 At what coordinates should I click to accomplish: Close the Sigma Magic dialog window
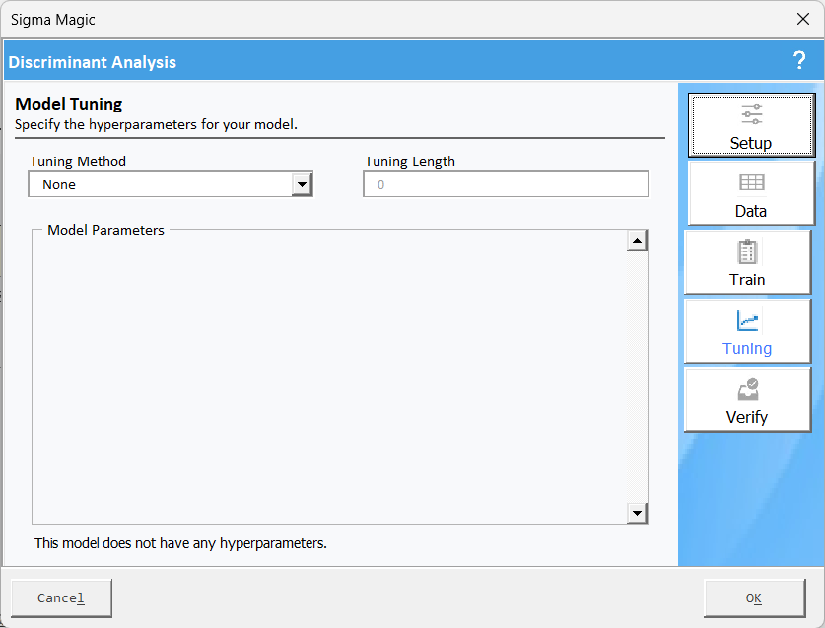[x=802, y=19]
